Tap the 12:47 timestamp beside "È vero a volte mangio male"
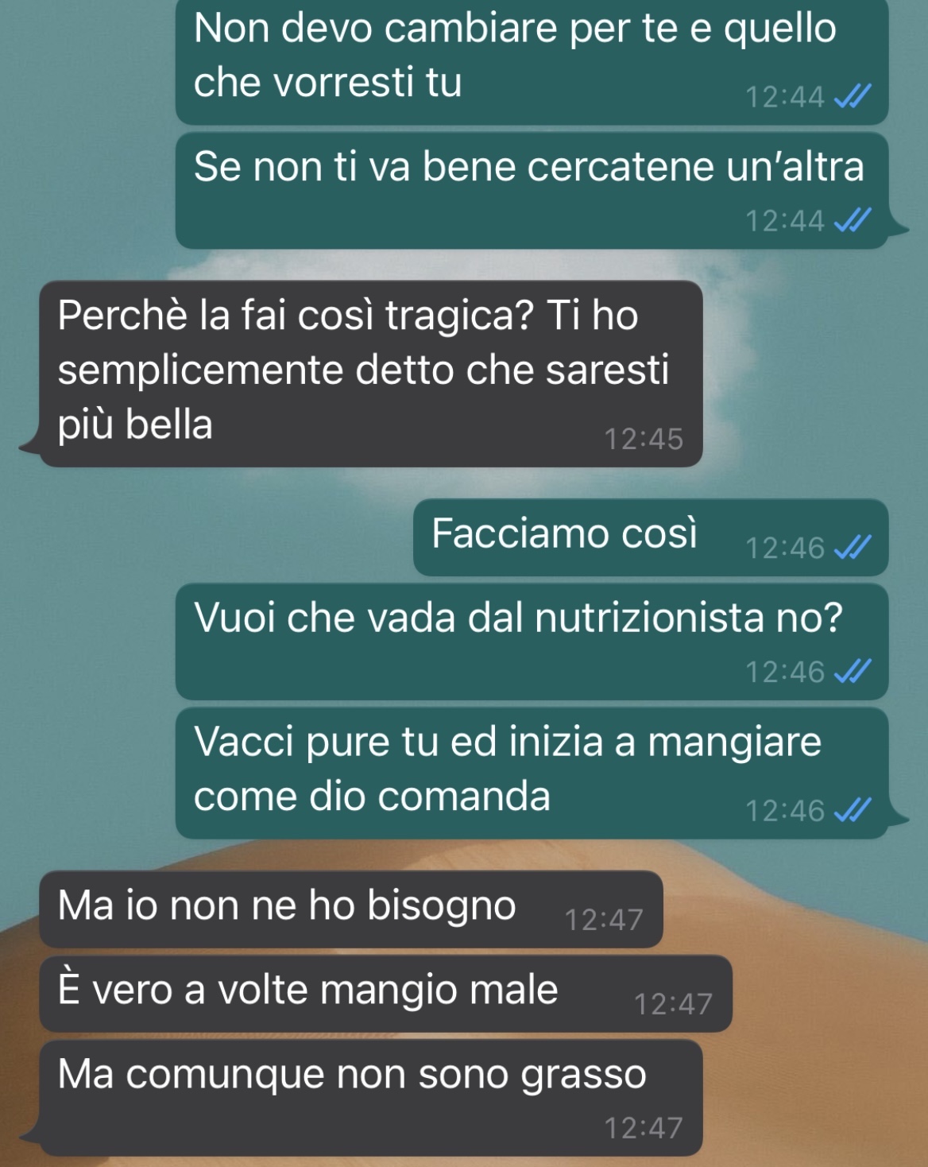Image resolution: width=928 pixels, height=1167 pixels. coord(673,1004)
